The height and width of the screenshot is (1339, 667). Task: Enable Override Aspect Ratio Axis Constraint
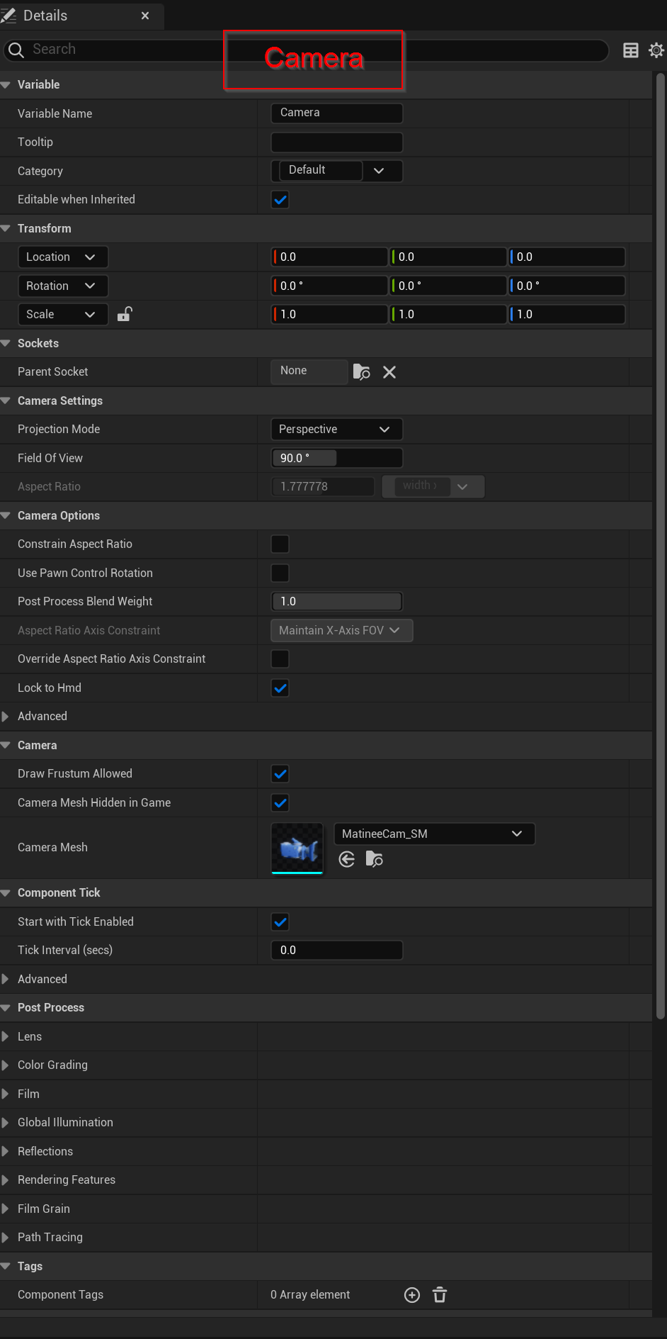280,659
